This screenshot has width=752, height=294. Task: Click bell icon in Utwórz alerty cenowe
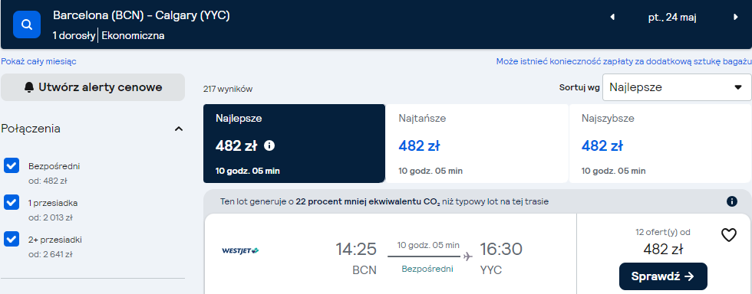click(x=29, y=87)
